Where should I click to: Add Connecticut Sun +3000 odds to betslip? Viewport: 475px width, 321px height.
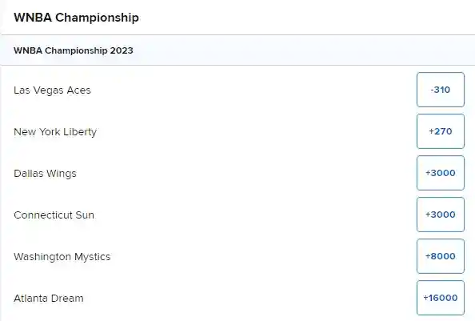(x=441, y=215)
